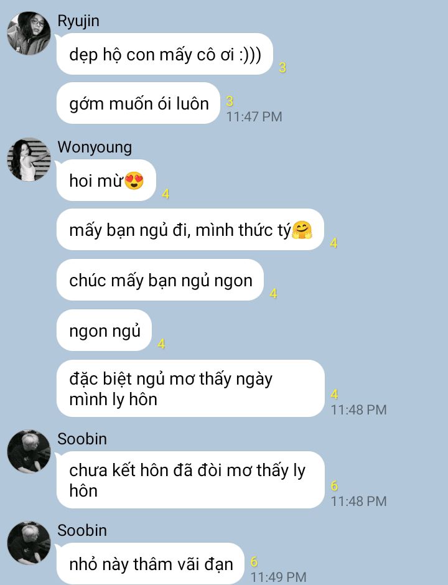Tap unread count 6 by 'nhỏ này thâm'
This screenshot has height=585, width=448.
point(254,561)
